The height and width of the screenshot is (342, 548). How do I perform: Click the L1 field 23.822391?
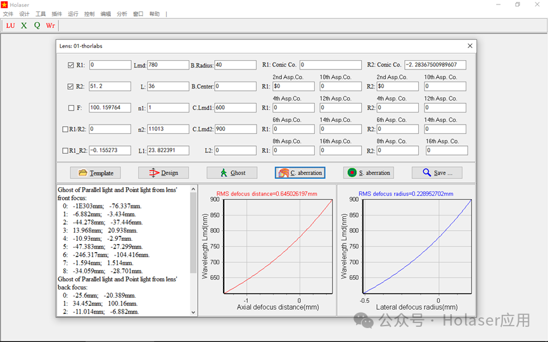[x=168, y=150]
